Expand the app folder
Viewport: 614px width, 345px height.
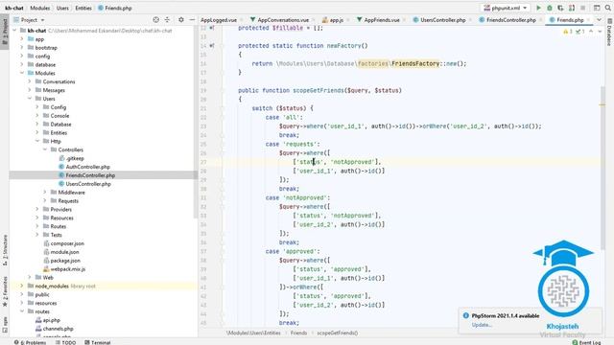click(22, 39)
